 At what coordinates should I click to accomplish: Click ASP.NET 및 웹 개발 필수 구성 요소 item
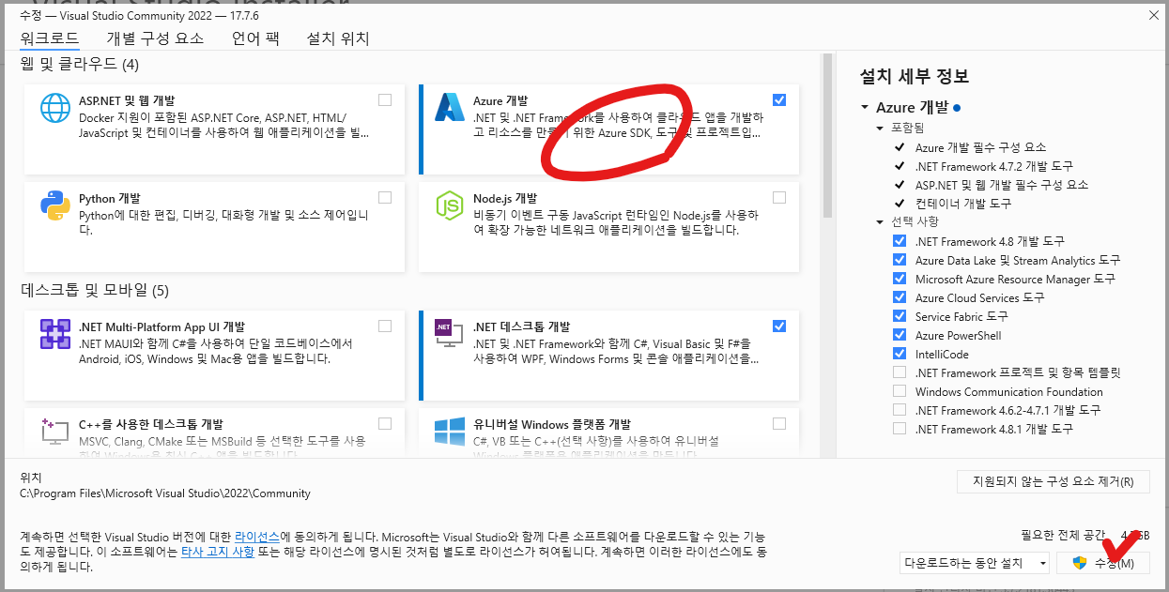click(x=1002, y=185)
